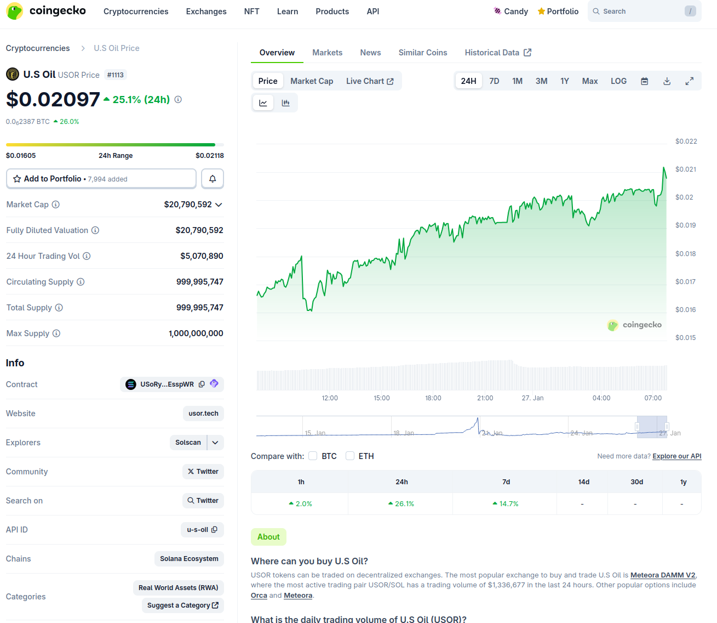The height and width of the screenshot is (623, 717).
Task: Click the 24h price change info icon
Action: click(x=178, y=99)
